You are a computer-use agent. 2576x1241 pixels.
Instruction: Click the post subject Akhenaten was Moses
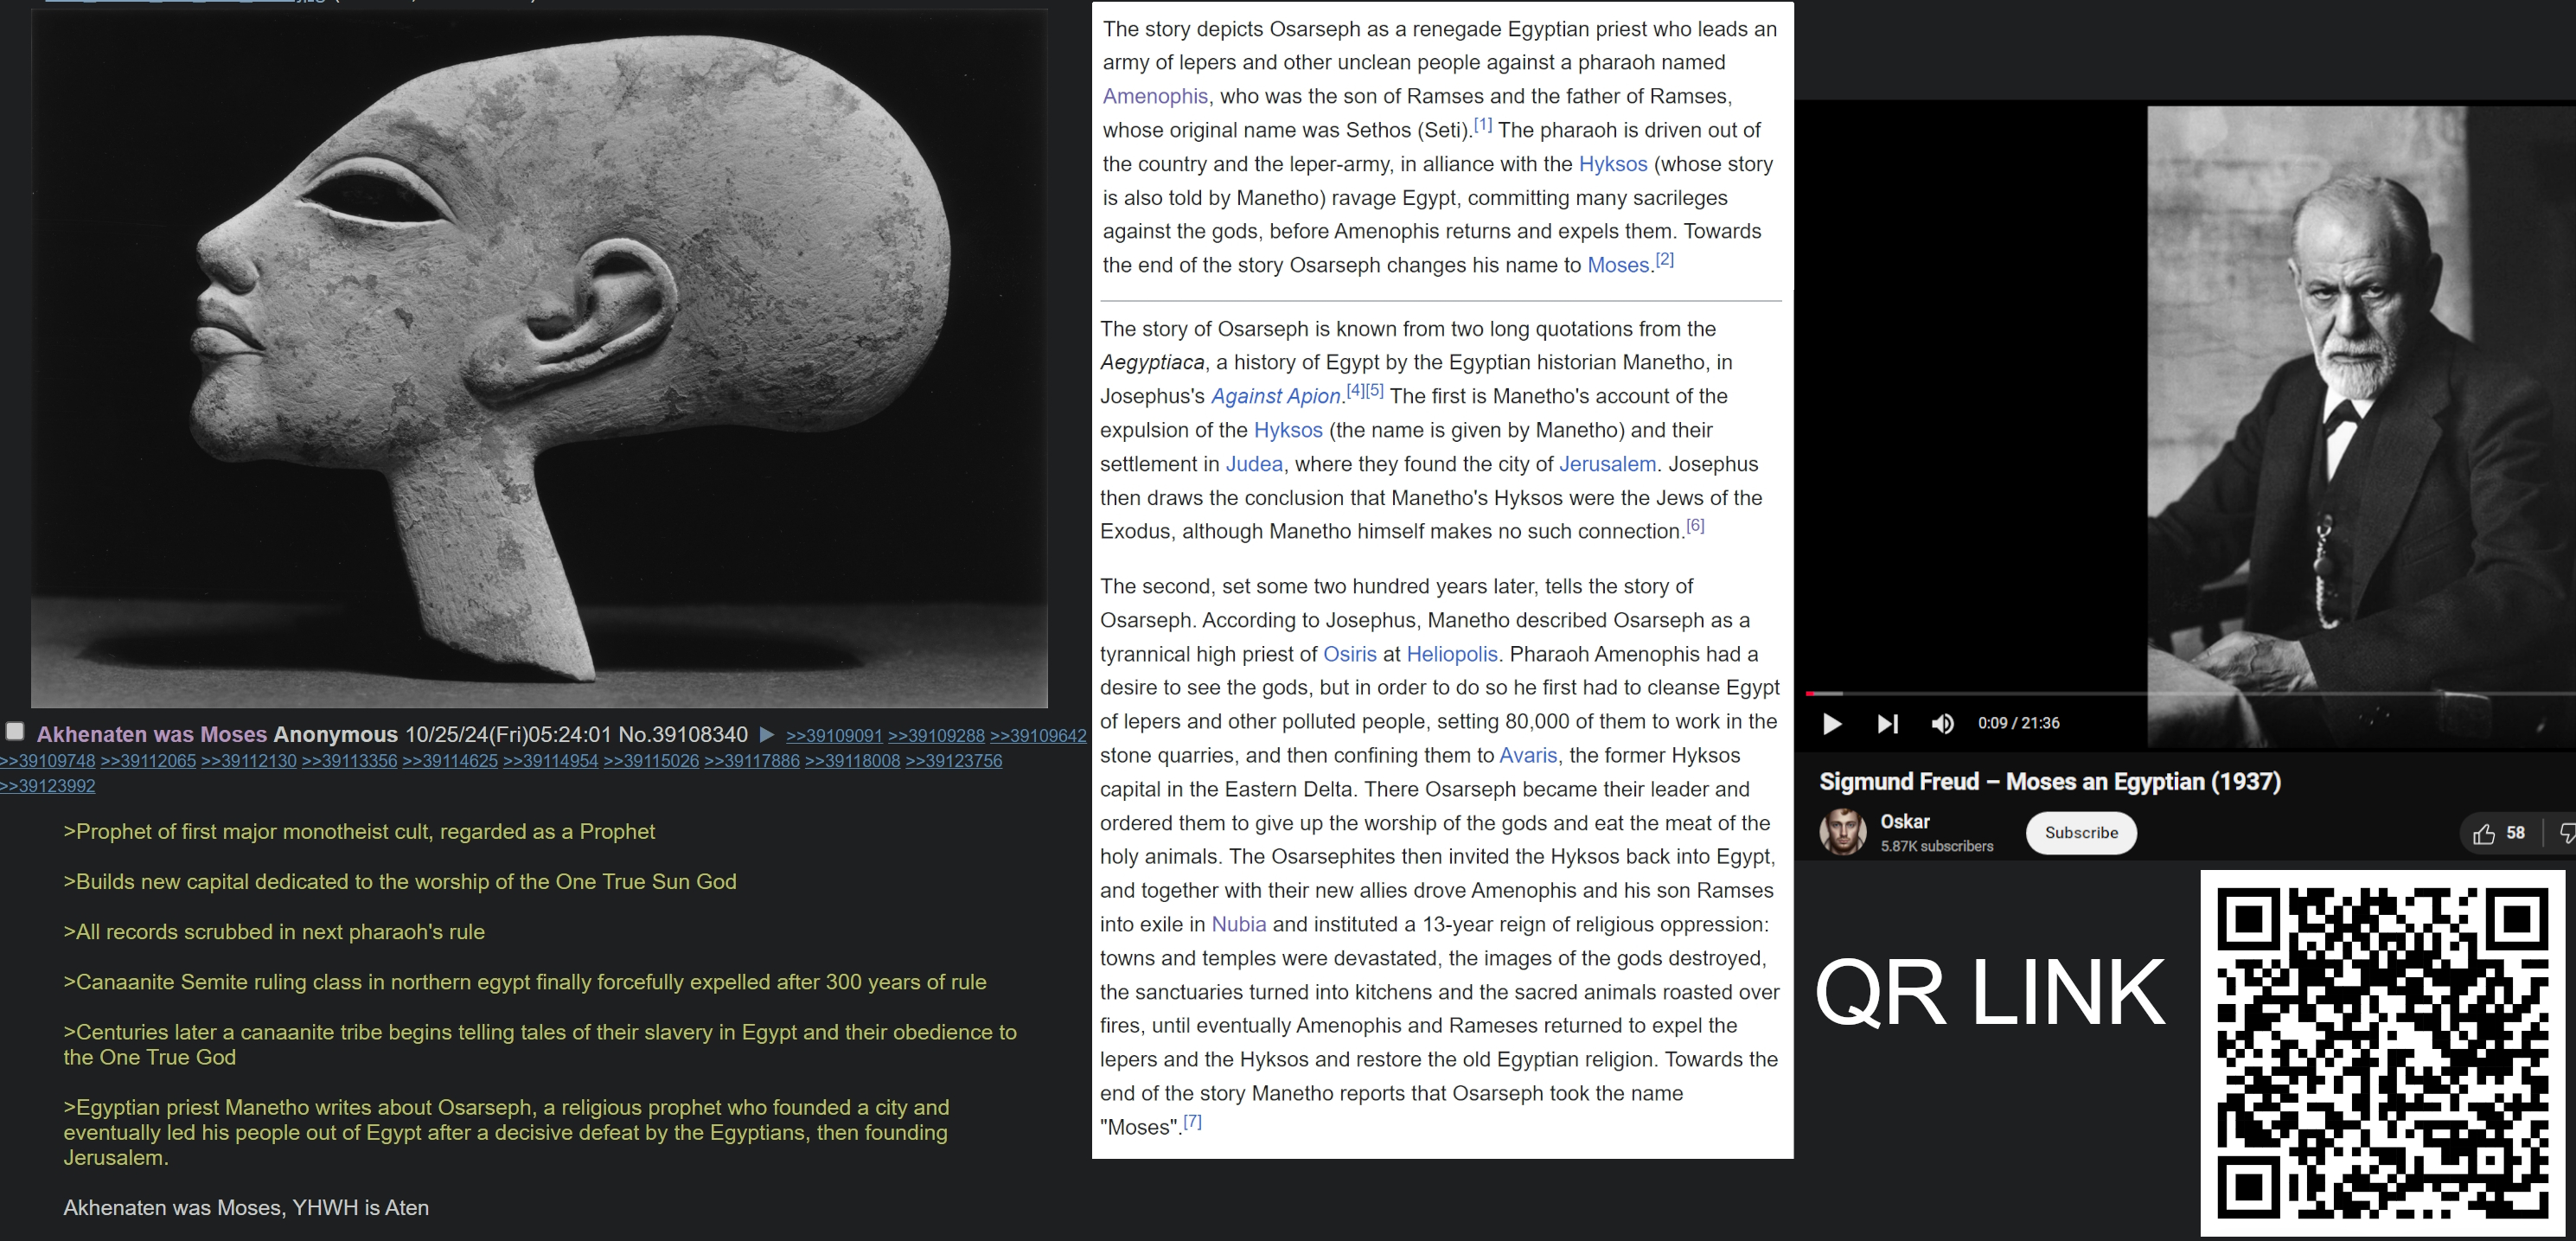(152, 735)
